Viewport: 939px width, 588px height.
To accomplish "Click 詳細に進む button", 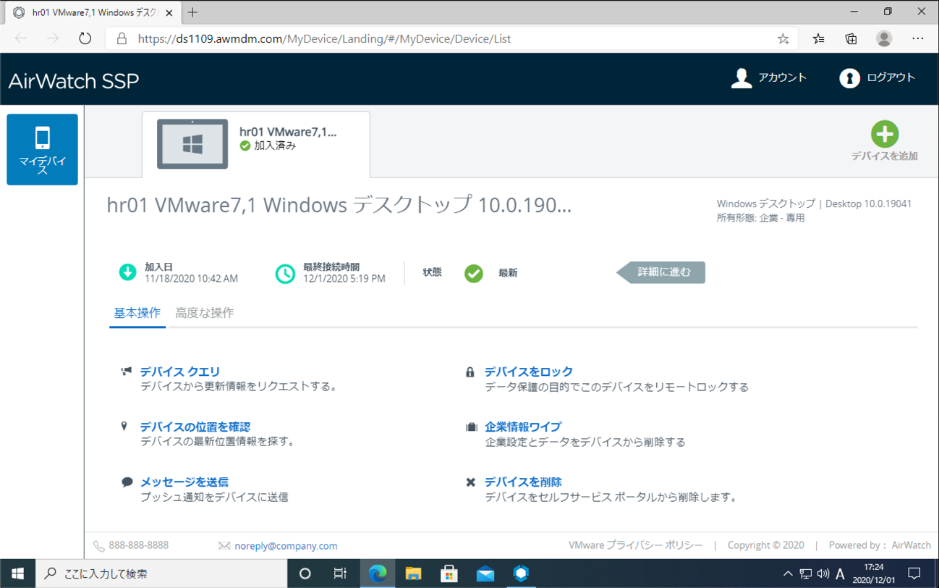I will pos(661,272).
